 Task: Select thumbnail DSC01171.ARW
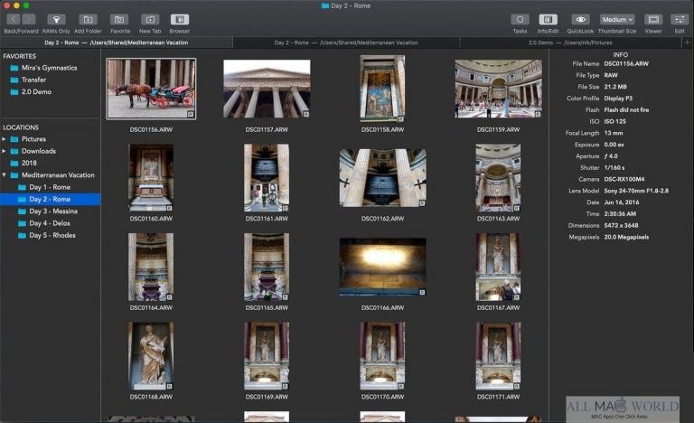coord(498,356)
